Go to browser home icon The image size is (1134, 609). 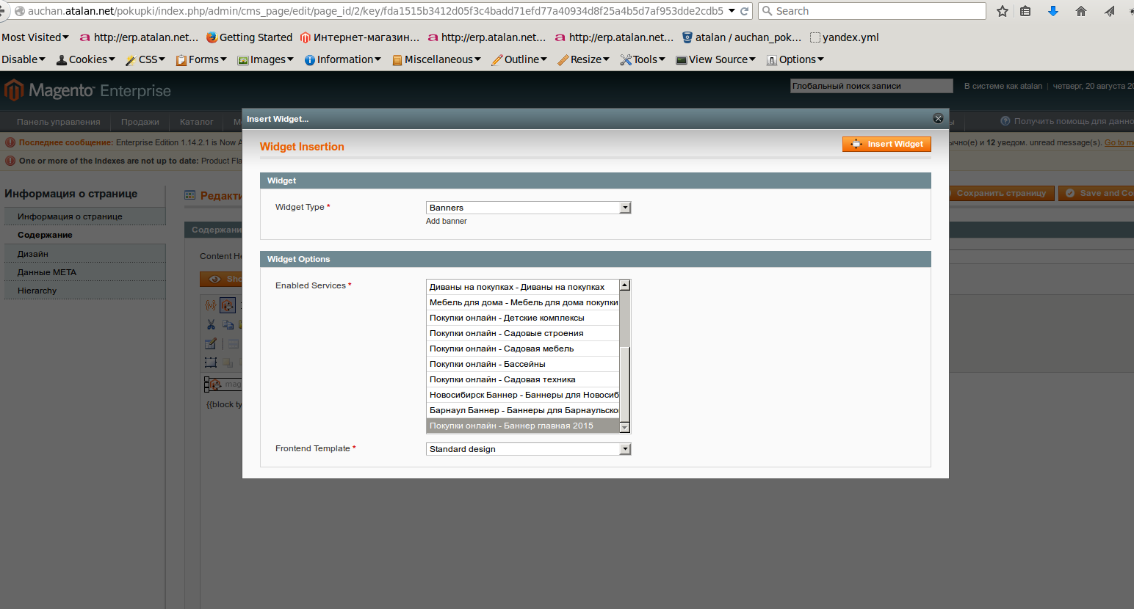click(x=1081, y=11)
